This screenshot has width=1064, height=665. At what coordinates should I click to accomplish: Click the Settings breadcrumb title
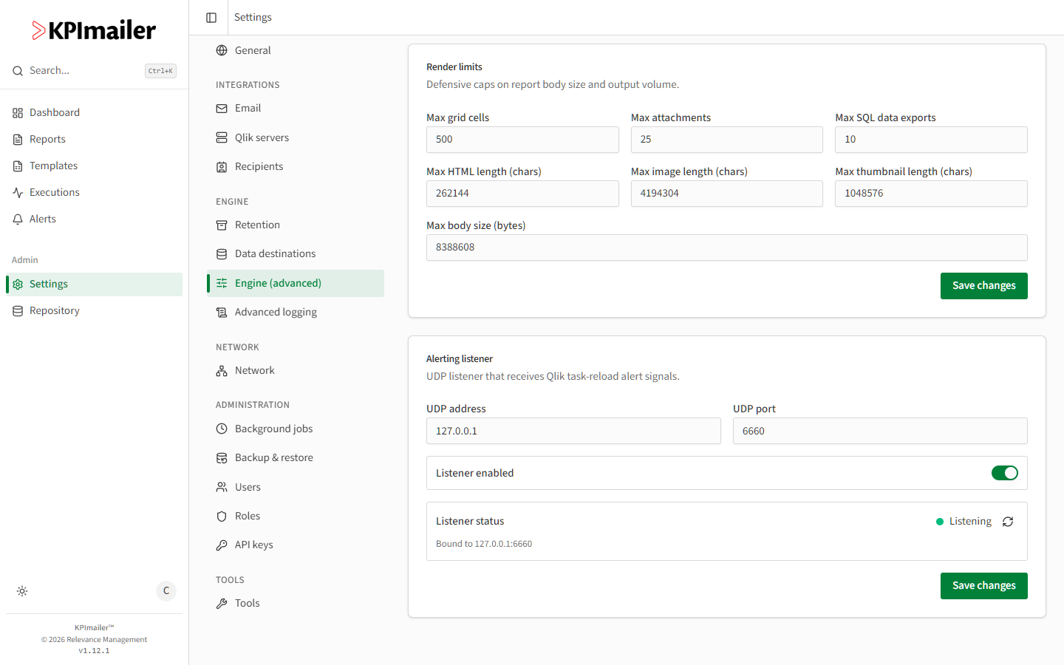253,17
